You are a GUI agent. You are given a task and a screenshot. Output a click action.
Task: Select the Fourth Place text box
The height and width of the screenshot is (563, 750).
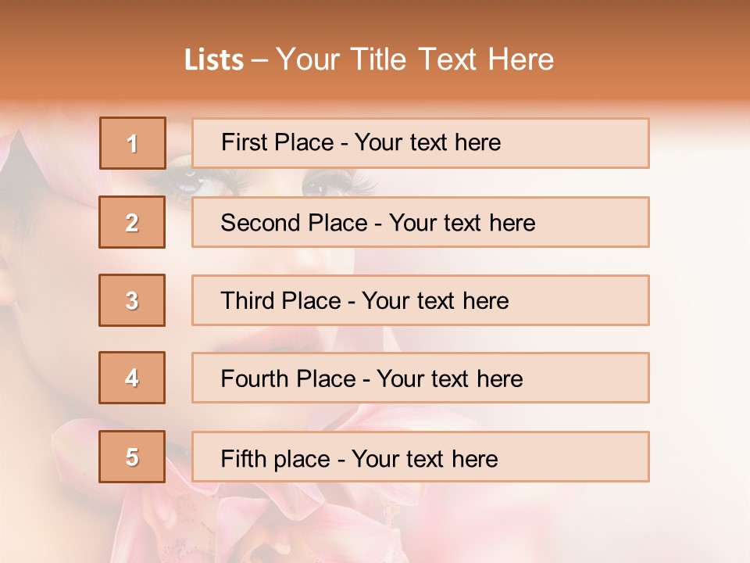(420, 378)
